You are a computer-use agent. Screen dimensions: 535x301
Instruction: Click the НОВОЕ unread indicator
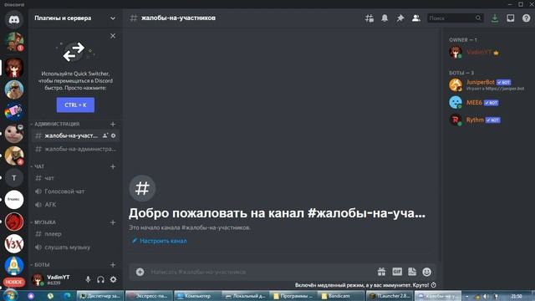tap(14, 283)
